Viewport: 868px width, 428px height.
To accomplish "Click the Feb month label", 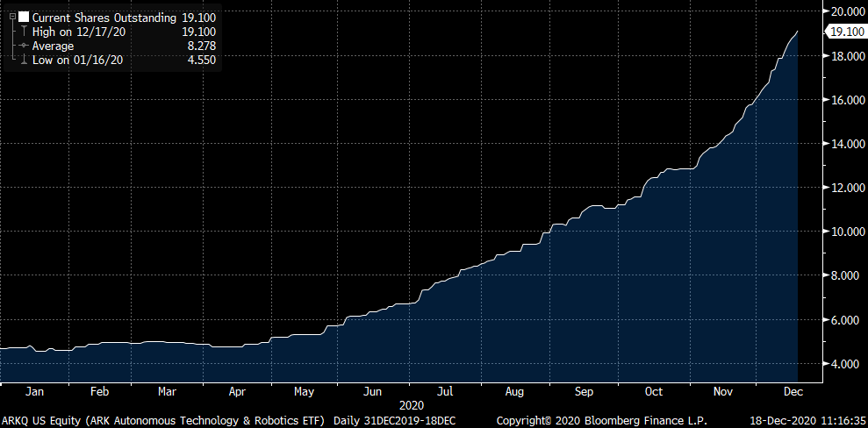I will [x=100, y=391].
